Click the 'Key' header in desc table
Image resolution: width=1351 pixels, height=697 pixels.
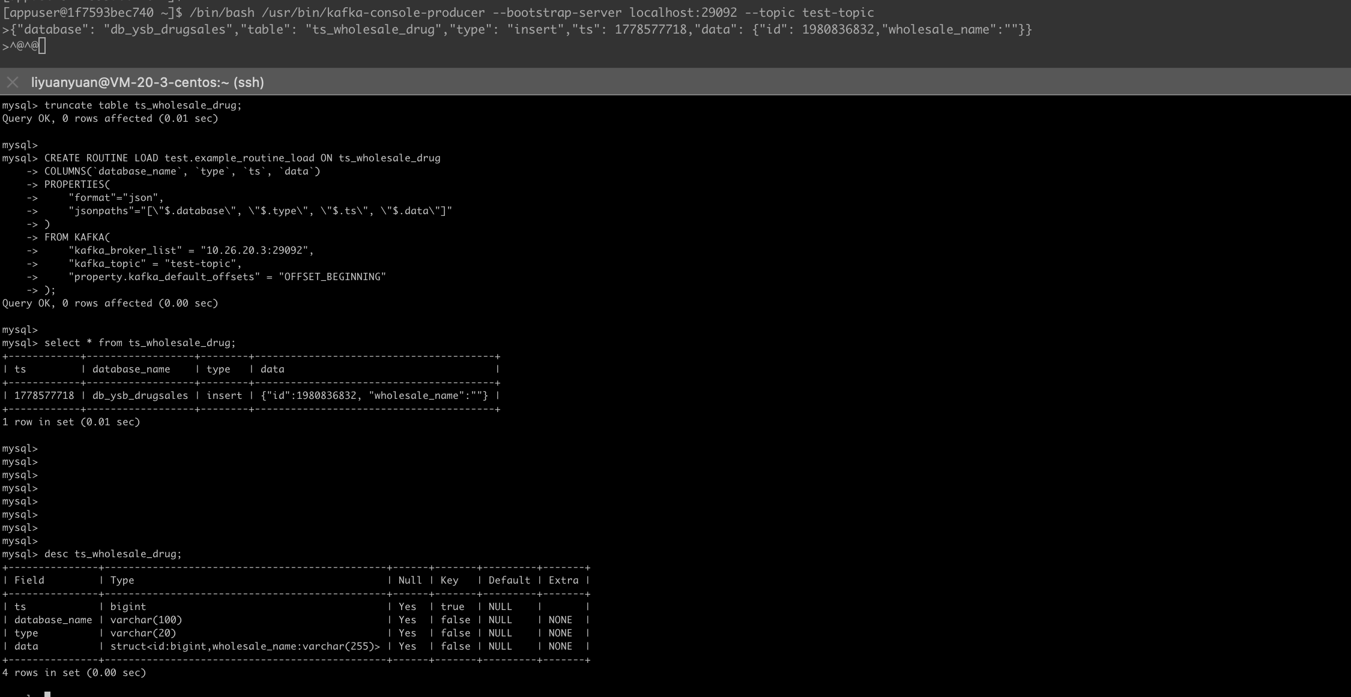(x=449, y=580)
